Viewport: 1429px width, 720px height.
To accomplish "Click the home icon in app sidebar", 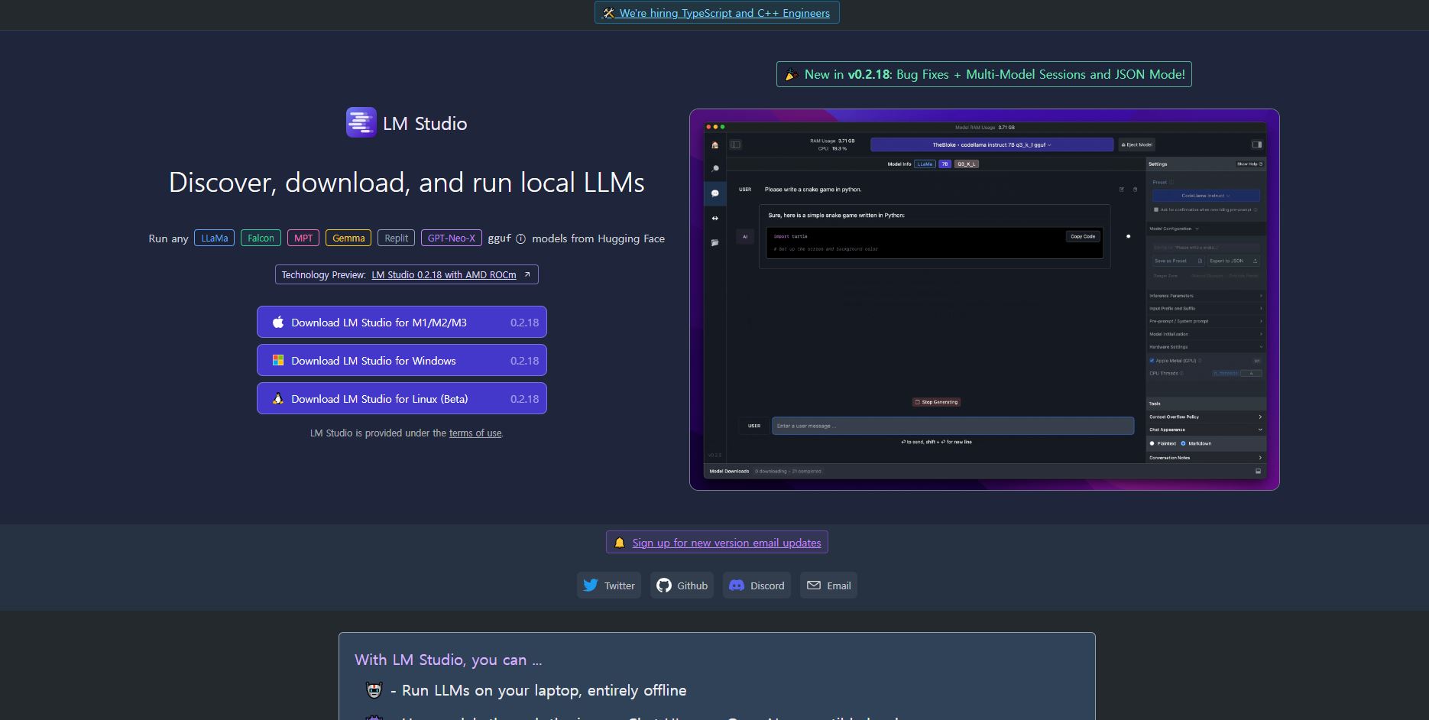I will pyautogui.click(x=714, y=144).
